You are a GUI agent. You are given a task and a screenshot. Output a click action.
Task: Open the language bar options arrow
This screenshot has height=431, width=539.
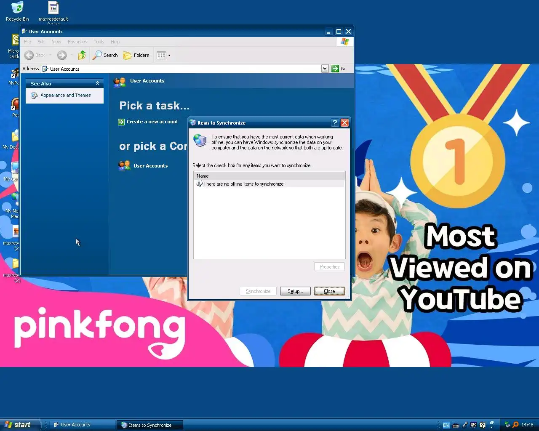coord(492,428)
